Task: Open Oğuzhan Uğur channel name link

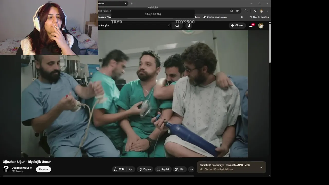Action: pyautogui.click(x=20, y=168)
